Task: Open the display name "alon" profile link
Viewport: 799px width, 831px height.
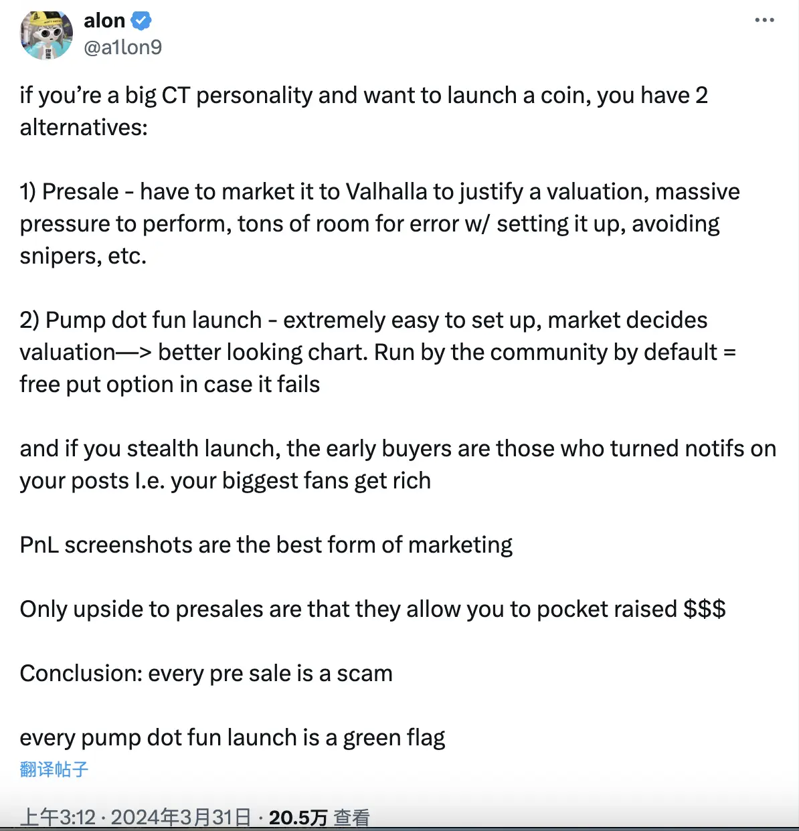Action: [104, 21]
